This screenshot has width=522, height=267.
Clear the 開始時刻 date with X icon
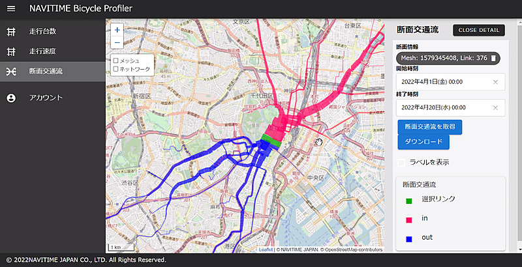click(x=495, y=82)
